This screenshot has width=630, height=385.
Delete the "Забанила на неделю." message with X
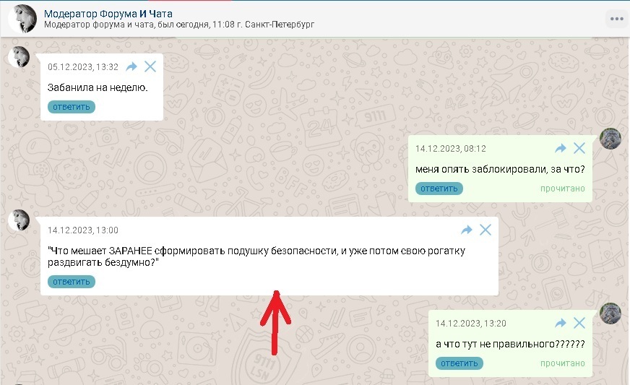pyautogui.click(x=150, y=66)
